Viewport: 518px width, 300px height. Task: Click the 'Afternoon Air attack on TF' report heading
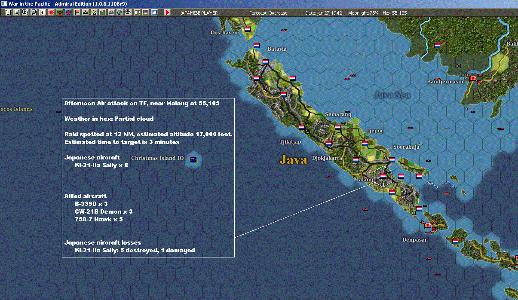(142, 104)
